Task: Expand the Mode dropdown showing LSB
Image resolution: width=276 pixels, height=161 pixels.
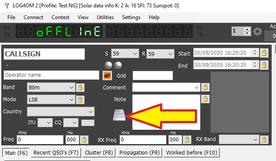Action: tap(71, 100)
